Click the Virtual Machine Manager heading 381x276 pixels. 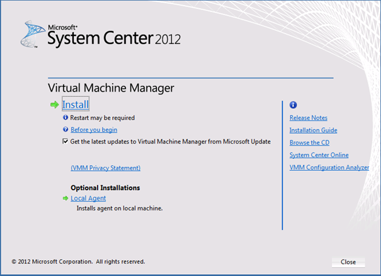click(111, 88)
